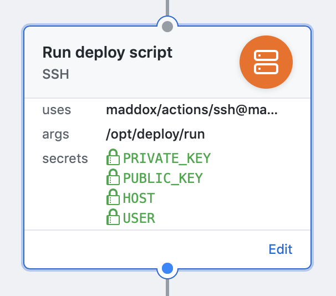Click the lock icon beside PUBLIC_KEY
The image size is (336, 296).
[113, 178]
